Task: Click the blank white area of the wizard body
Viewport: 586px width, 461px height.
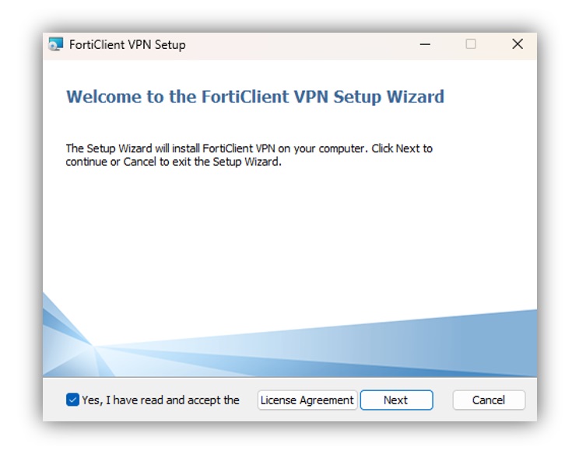Action: (289, 232)
